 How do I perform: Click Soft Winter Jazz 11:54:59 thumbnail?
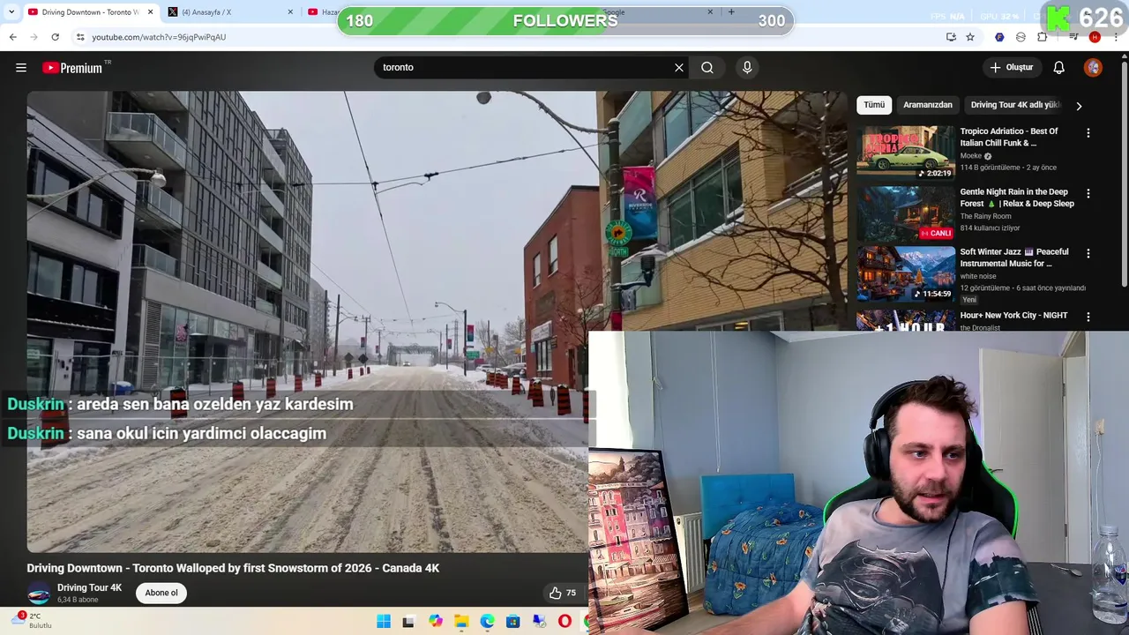(905, 273)
